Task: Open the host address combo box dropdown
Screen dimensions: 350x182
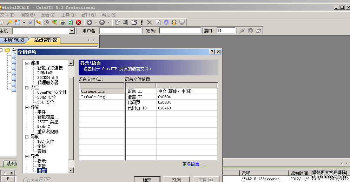Action: click(x=72, y=31)
